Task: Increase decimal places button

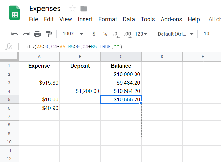Action: point(128,34)
